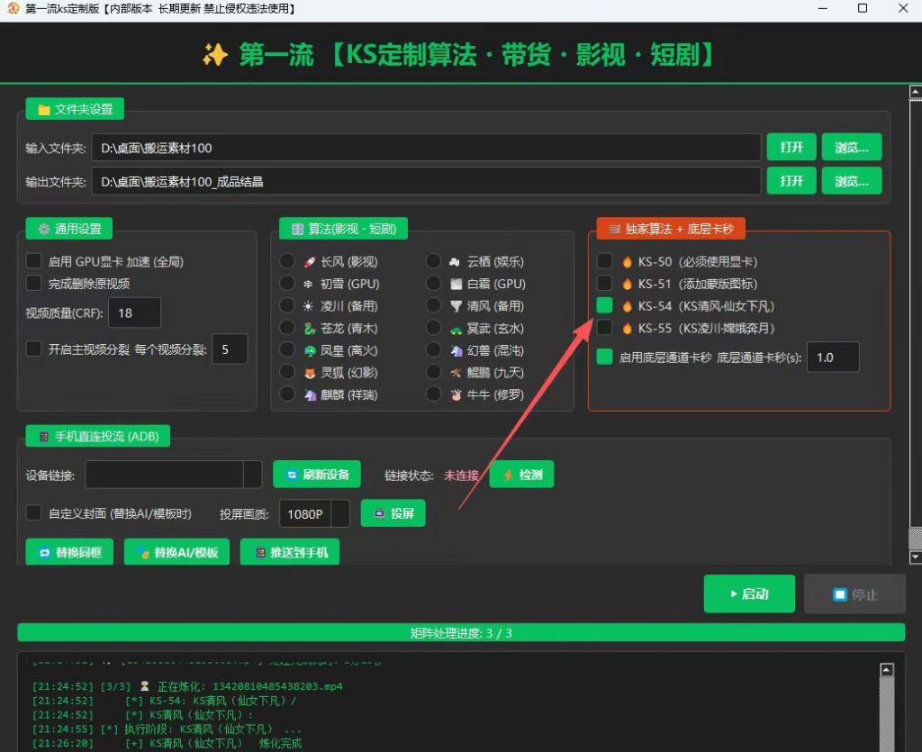Enable 启用 GPU显卡 加速 checkbox
The image size is (922, 752).
(34, 261)
